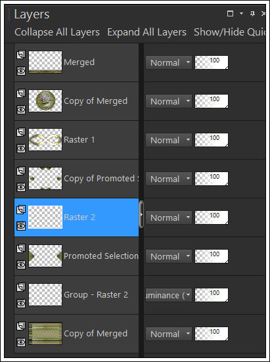Click Expand All Layers

146,32
